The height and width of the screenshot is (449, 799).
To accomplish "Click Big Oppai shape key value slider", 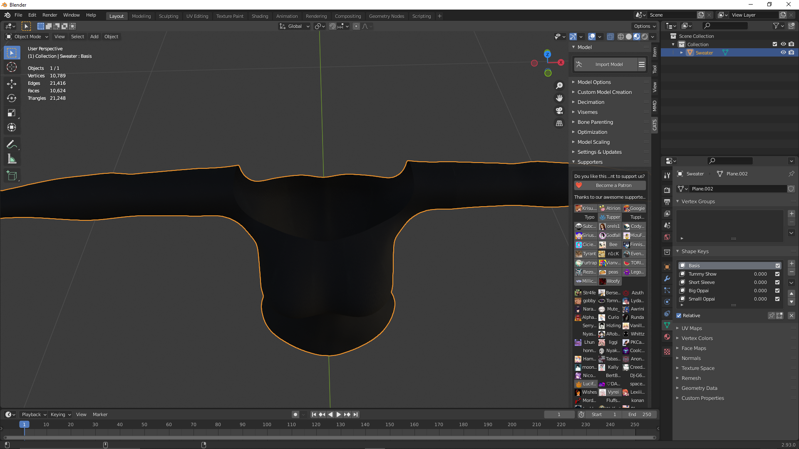I will [761, 291].
